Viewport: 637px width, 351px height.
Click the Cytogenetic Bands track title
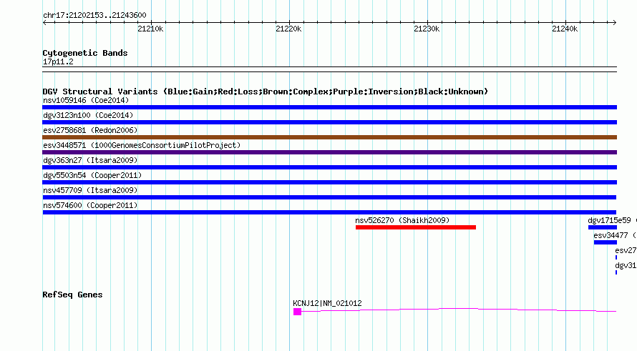[85, 53]
